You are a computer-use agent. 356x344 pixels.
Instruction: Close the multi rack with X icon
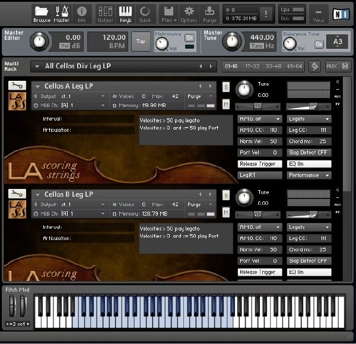coord(345,66)
